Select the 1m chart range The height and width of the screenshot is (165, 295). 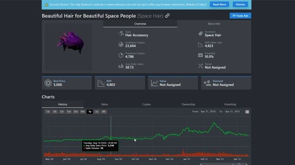click(x=69, y=112)
